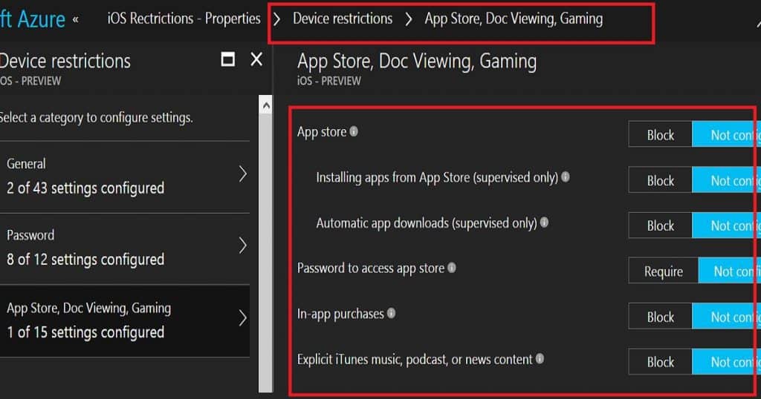This screenshot has height=399, width=761.
Task: Set Password to access app store to Require
Action: click(663, 271)
